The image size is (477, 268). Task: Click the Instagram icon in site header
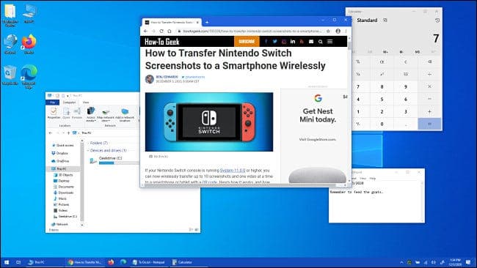point(284,42)
